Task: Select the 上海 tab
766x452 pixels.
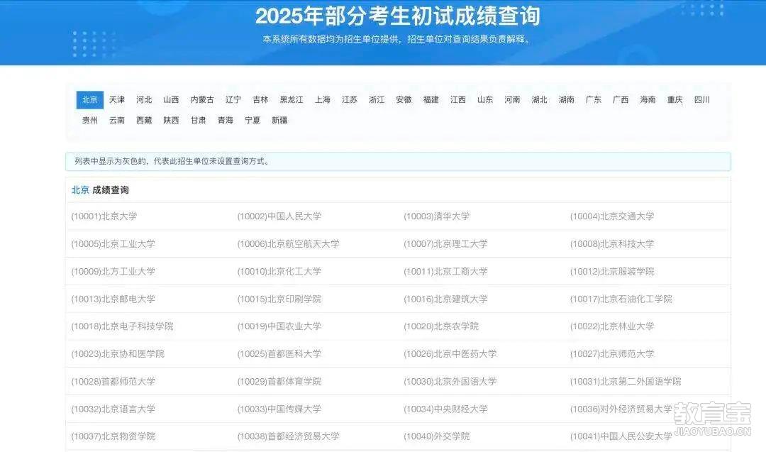Action: 323,99
